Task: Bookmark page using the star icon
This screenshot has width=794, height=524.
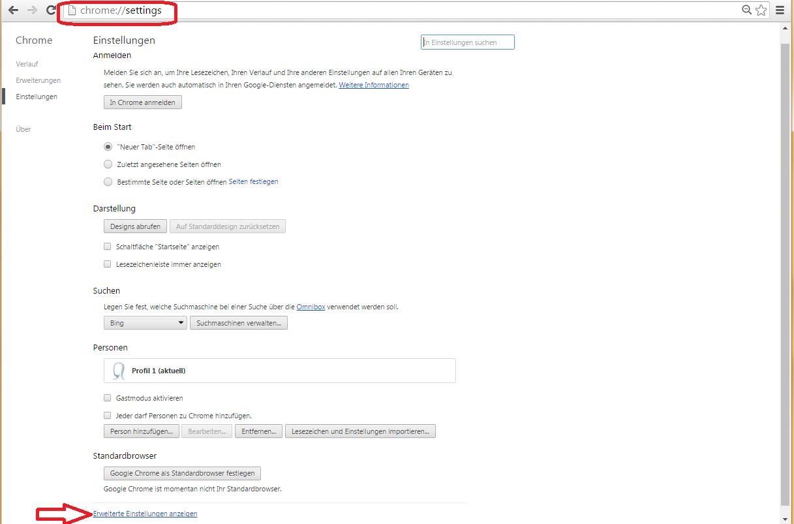Action: (761, 10)
